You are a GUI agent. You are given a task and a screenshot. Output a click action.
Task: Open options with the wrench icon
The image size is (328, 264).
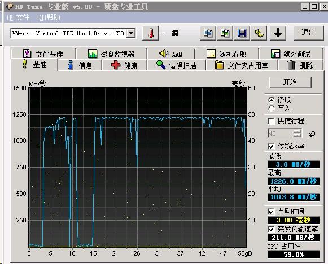coord(259,33)
